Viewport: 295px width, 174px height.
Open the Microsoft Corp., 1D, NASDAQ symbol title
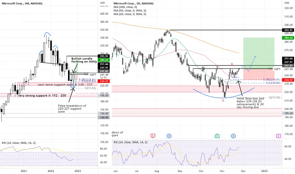tap(133, 3)
